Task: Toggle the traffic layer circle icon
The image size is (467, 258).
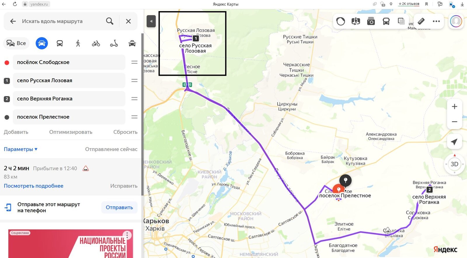Action: click(x=341, y=21)
